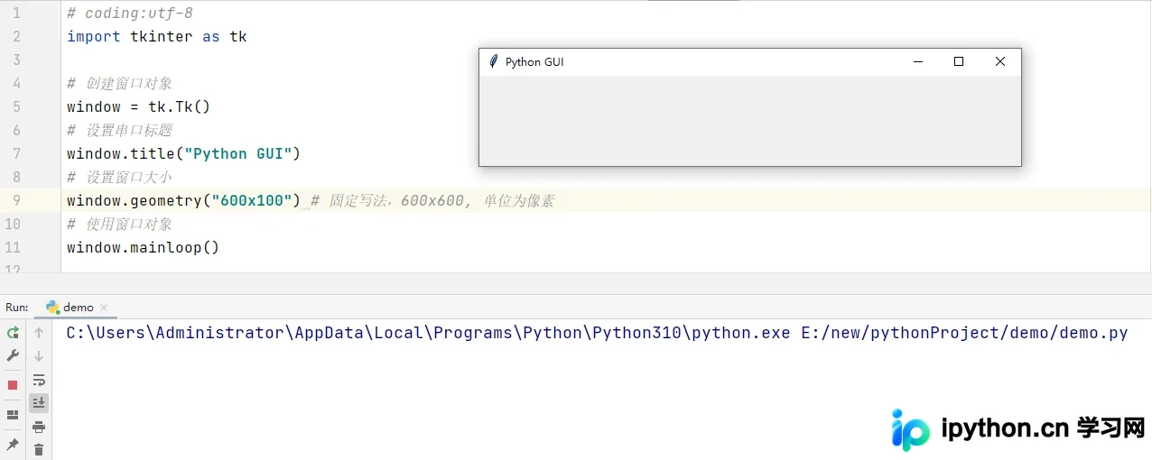The height and width of the screenshot is (460, 1152).
Task: Click gutter line number 2
Action: (16, 36)
